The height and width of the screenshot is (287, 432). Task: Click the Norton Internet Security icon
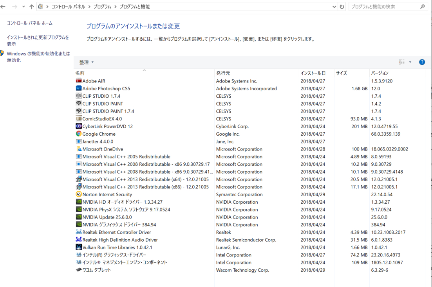[x=79, y=195]
